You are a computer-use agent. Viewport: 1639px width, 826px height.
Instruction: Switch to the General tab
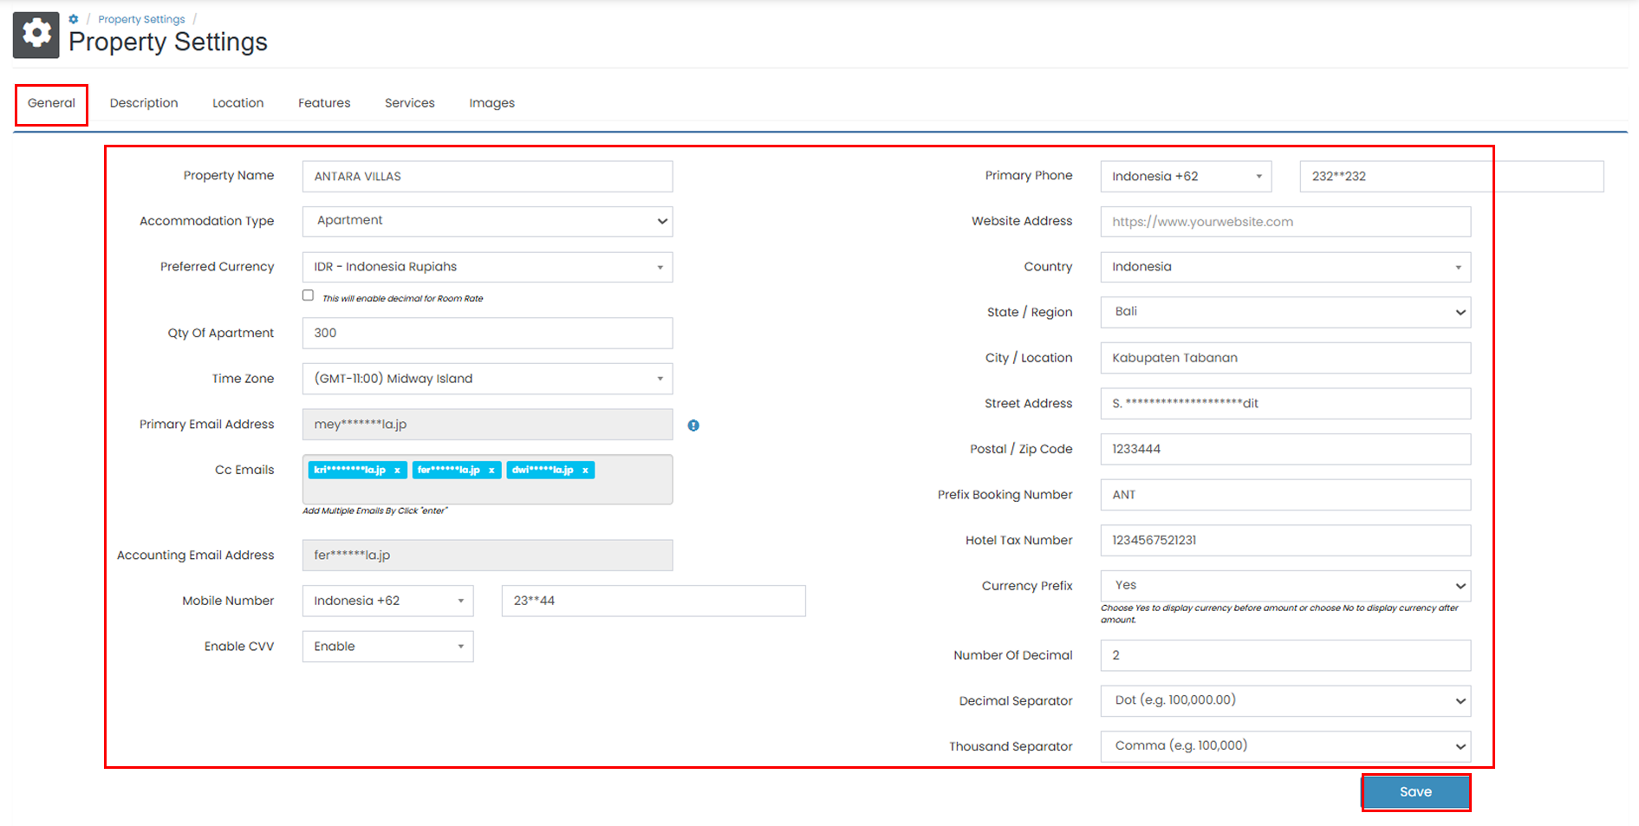51,103
